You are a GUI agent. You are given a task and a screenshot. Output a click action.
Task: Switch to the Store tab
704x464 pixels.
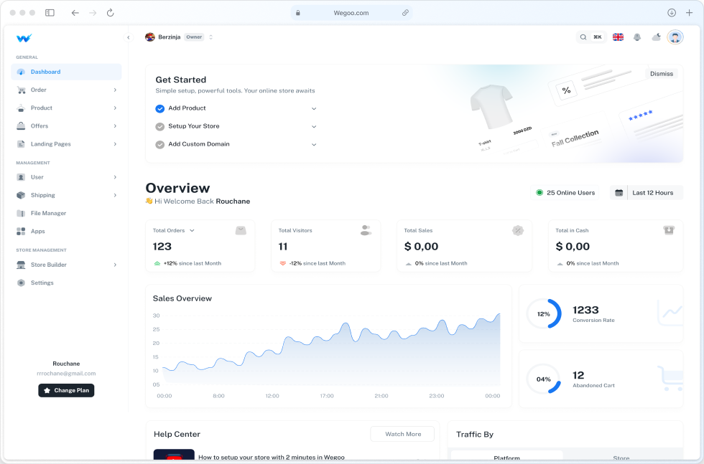click(621, 458)
